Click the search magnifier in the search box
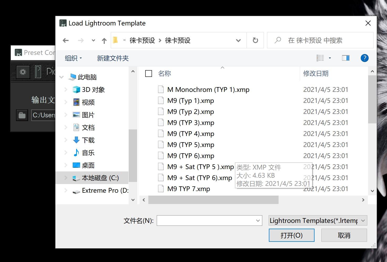 tap(278, 40)
